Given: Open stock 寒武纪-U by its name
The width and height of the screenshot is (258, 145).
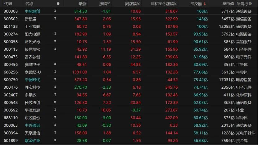Looking at the screenshot, I should [x=33, y=72].
